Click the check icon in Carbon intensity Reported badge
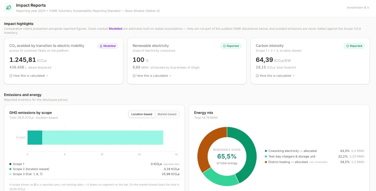376x191 pixels. coord(347,46)
